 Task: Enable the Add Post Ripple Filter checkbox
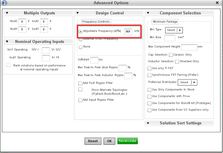(x=80, y=83)
